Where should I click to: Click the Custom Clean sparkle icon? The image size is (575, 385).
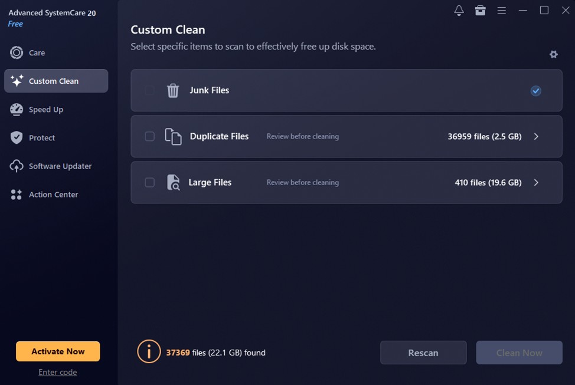pyautogui.click(x=17, y=81)
